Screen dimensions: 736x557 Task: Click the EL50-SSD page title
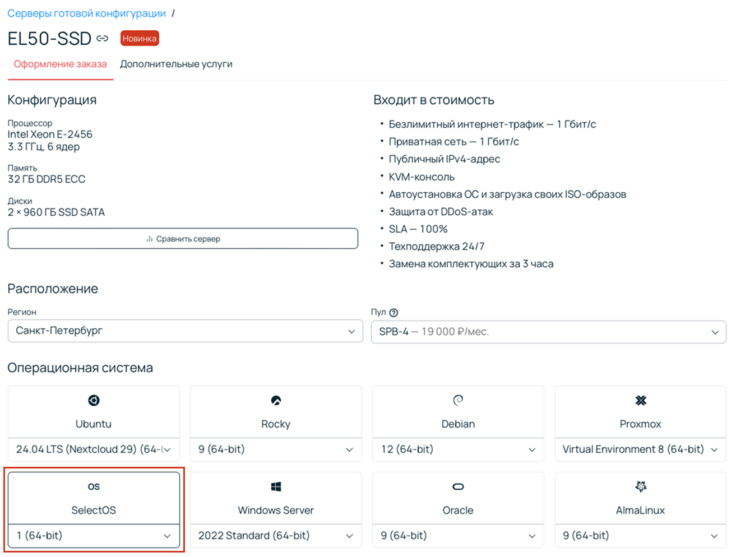click(x=49, y=39)
